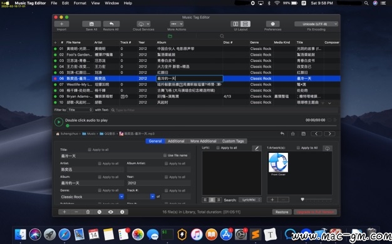This screenshot has height=244, width=392.
Task: Expand the Genre Classic Rock dropdown arrow
Action: click(x=121, y=197)
